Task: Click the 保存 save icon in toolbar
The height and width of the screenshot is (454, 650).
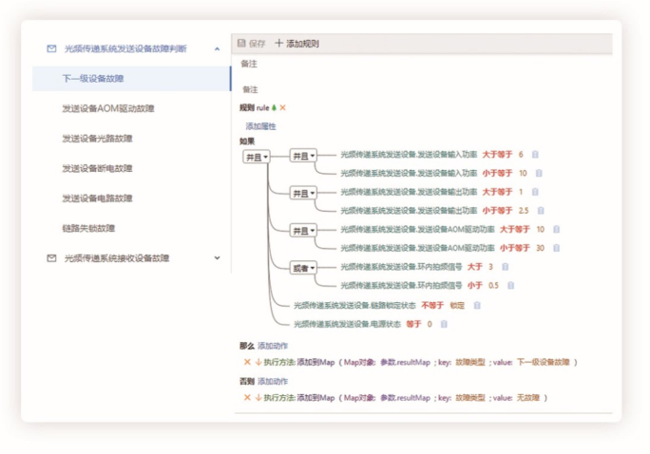Action: pos(241,44)
